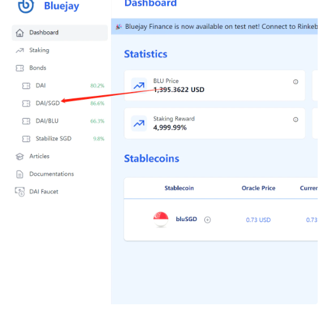Click the BLU Price info icon
The width and height of the screenshot is (326, 310).
pyautogui.click(x=295, y=82)
